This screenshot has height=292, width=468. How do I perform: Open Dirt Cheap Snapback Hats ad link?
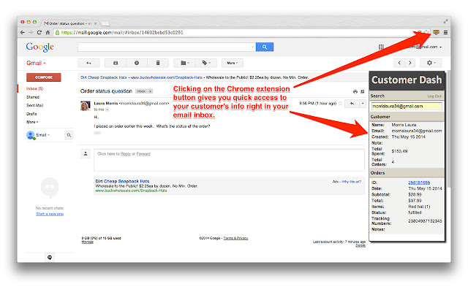122,181
